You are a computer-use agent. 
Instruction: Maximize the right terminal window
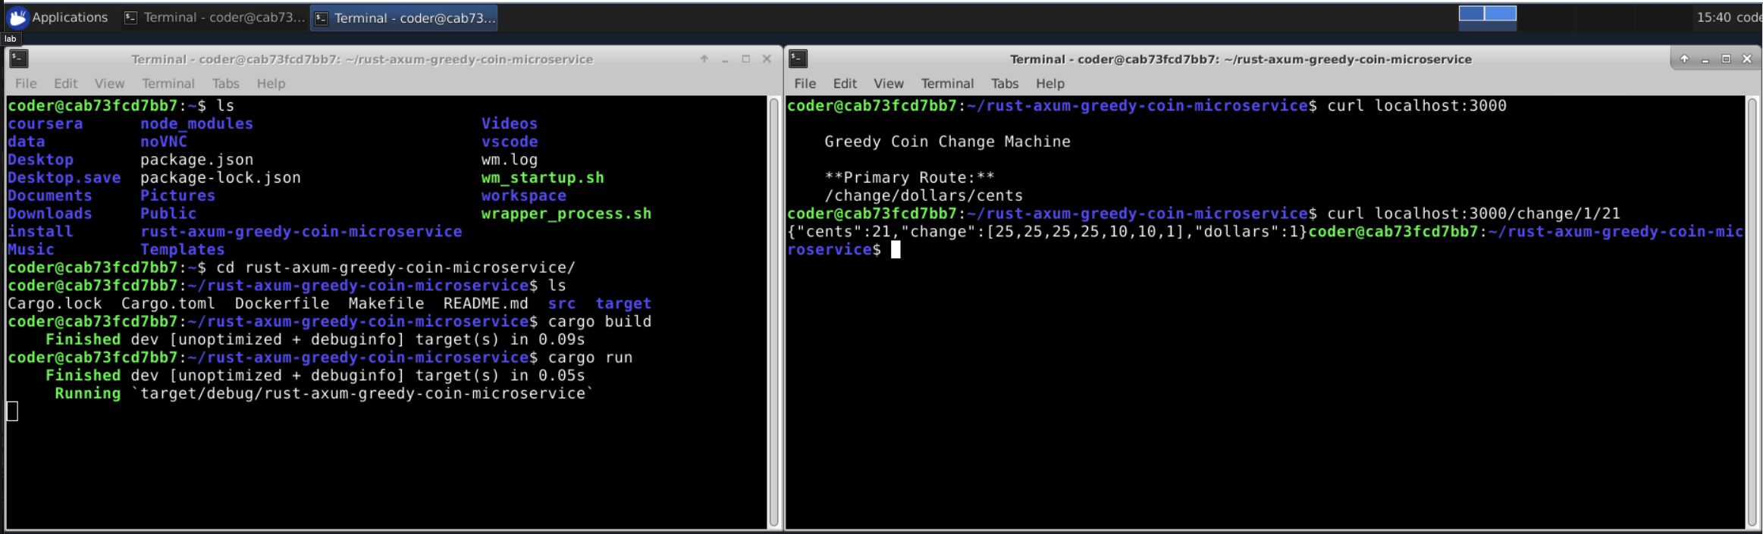pyautogui.click(x=1726, y=59)
